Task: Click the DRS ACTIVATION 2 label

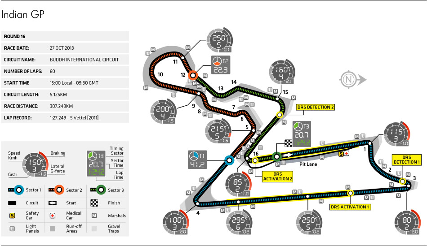Action: (x=277, y=177)
